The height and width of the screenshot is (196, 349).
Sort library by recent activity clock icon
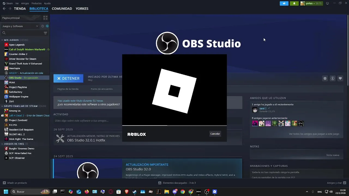43,26
